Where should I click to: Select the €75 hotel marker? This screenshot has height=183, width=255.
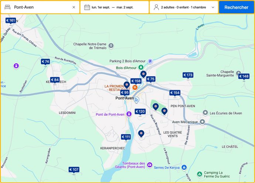point(151,79)
